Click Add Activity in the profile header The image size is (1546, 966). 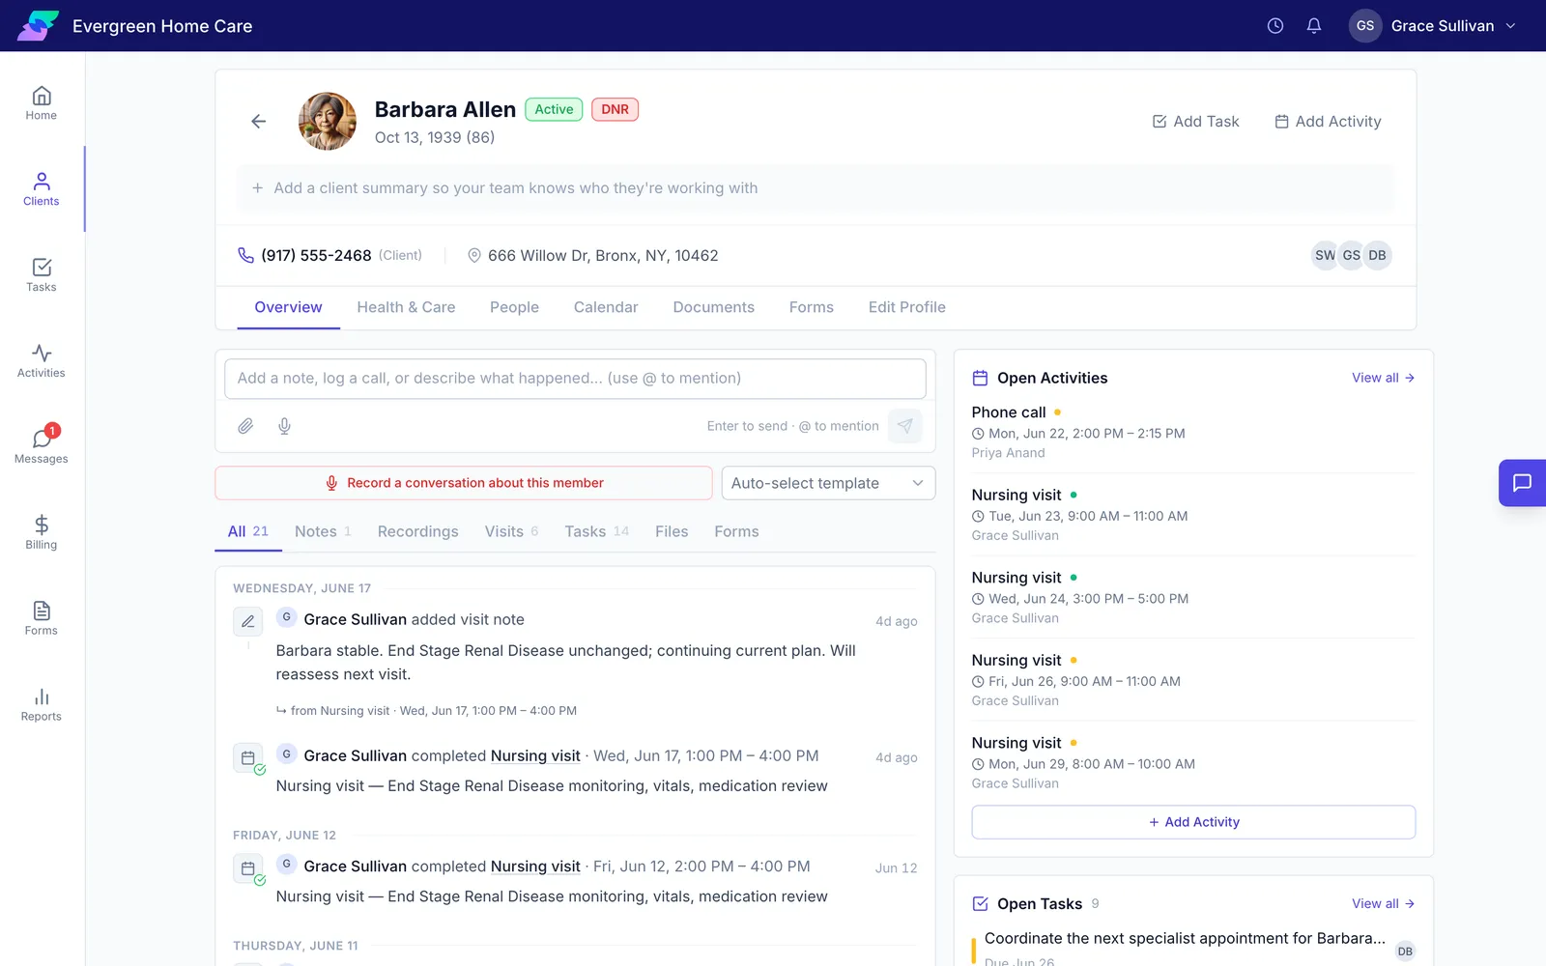[1328, 122]
